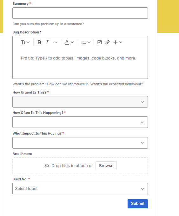Click the Build No. label
The image size is (179, 216).
coord(20,179)
